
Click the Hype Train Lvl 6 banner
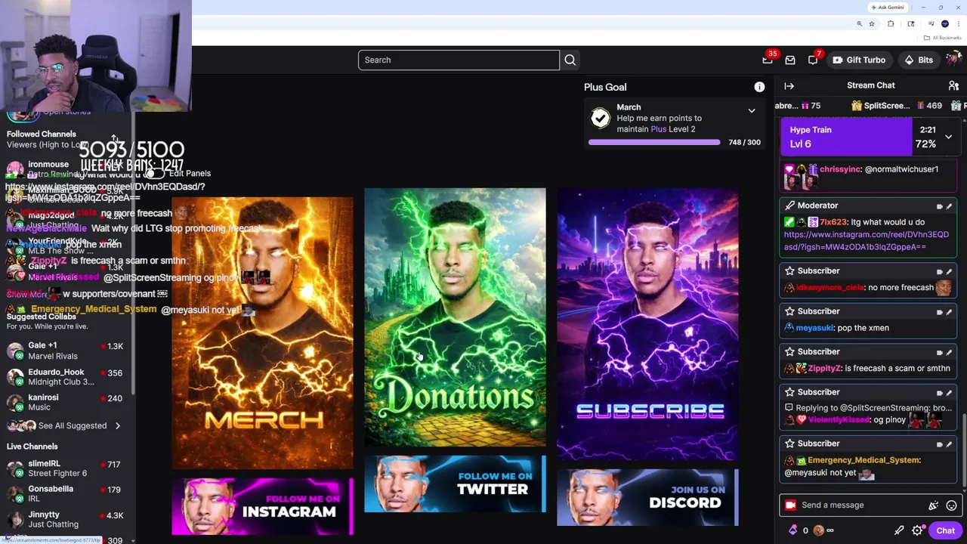tap(846, 137)
